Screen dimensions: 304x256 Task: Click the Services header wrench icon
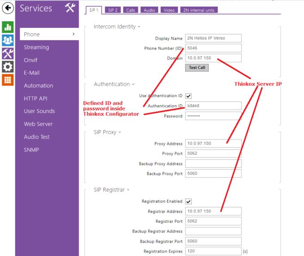pyautogui.click(x=70, y=8)
